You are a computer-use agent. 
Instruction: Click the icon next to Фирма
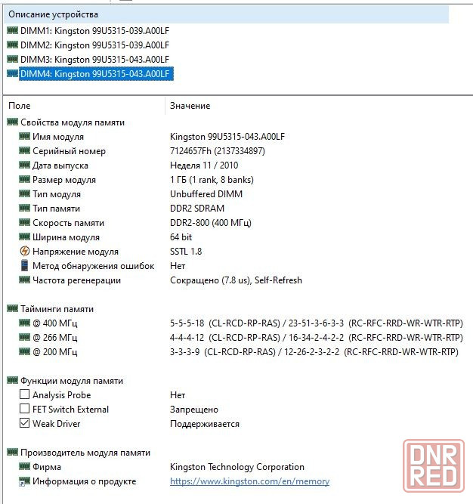[x=24, y=466]
